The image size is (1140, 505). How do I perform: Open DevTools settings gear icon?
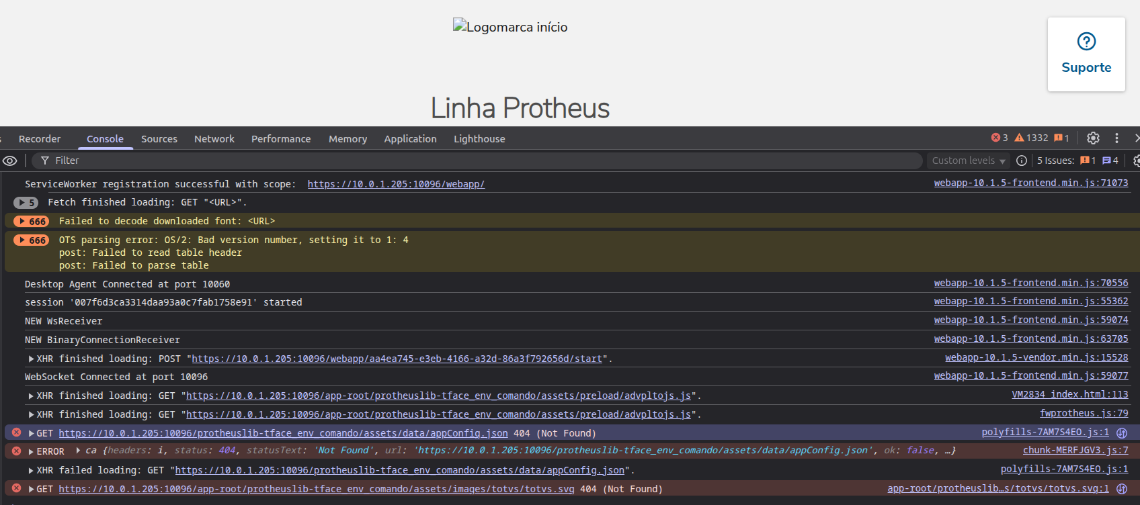(x=1093, y=138)
